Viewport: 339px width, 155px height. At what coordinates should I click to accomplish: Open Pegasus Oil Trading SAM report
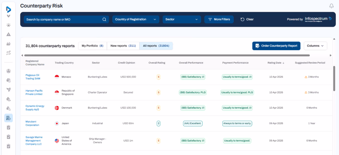[x=33, y=77]
